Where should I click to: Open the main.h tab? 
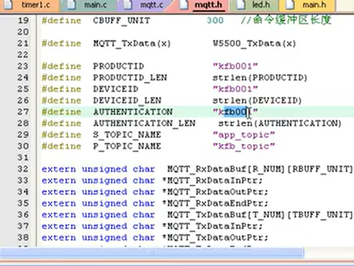(x=314, y=5)
